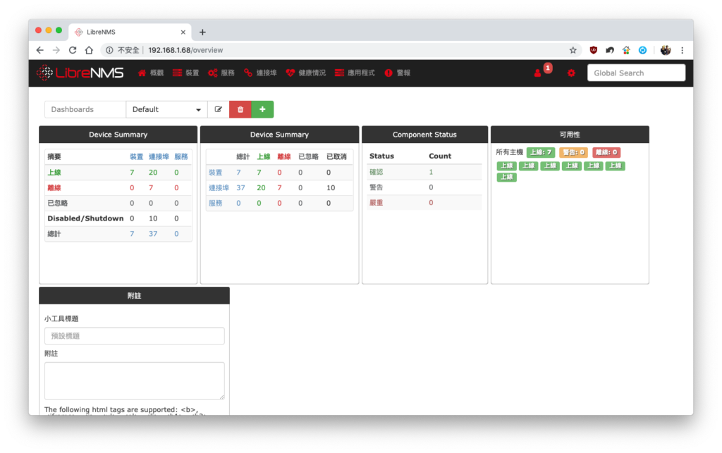Open the 警報 alerts menu
722x453 pixels.
398,73
